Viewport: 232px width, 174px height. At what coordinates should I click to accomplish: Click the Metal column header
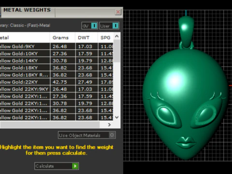25,38
